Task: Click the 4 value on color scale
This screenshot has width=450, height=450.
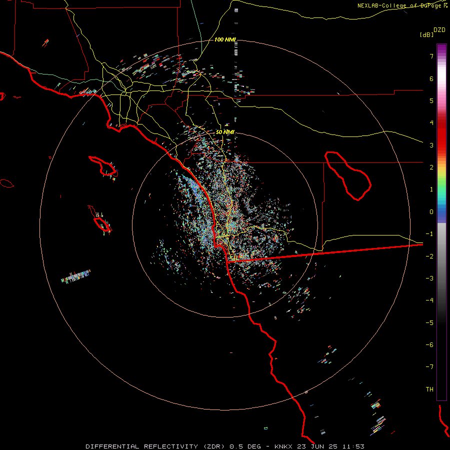Action: click(x=431, y=123)
